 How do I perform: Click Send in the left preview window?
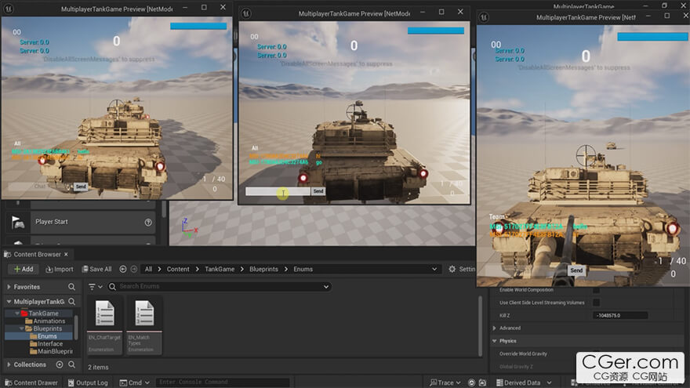coord(81,187)
